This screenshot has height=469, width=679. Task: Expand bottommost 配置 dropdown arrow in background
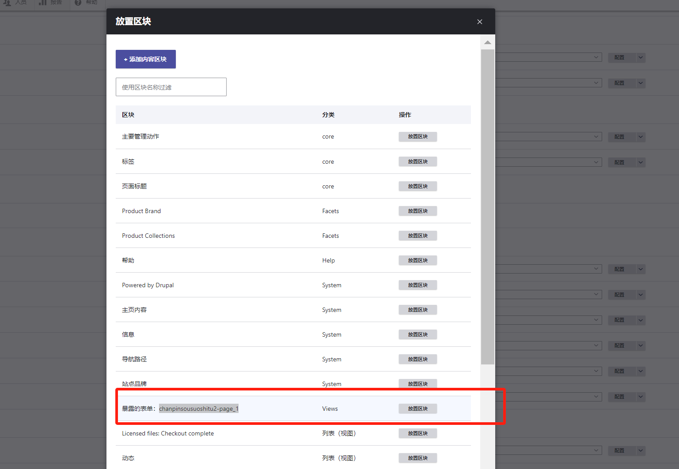[x=641, y=450]
